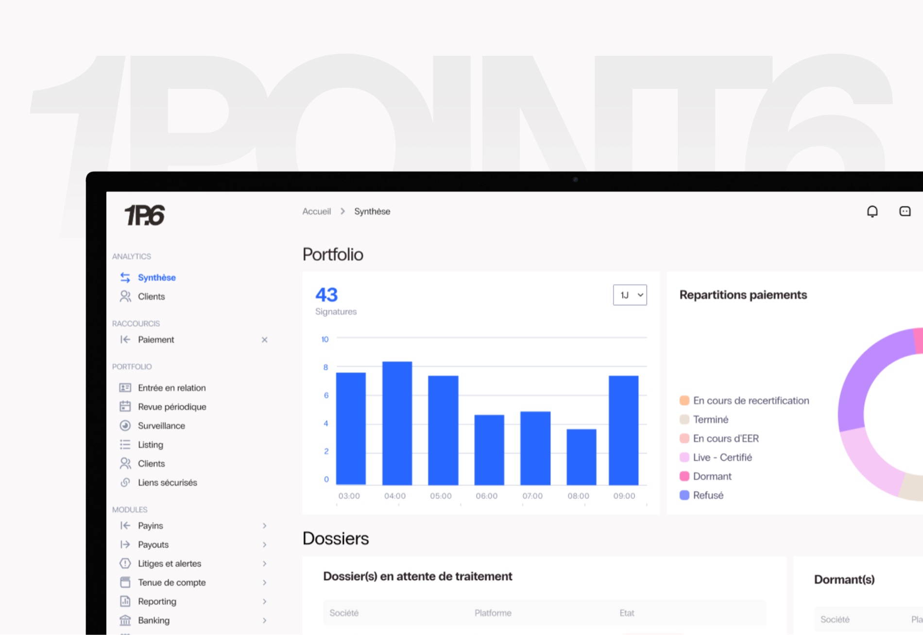923x635 pixels.
Task: Expand Litiges et alertes chevron
Action: pos(264,564)
